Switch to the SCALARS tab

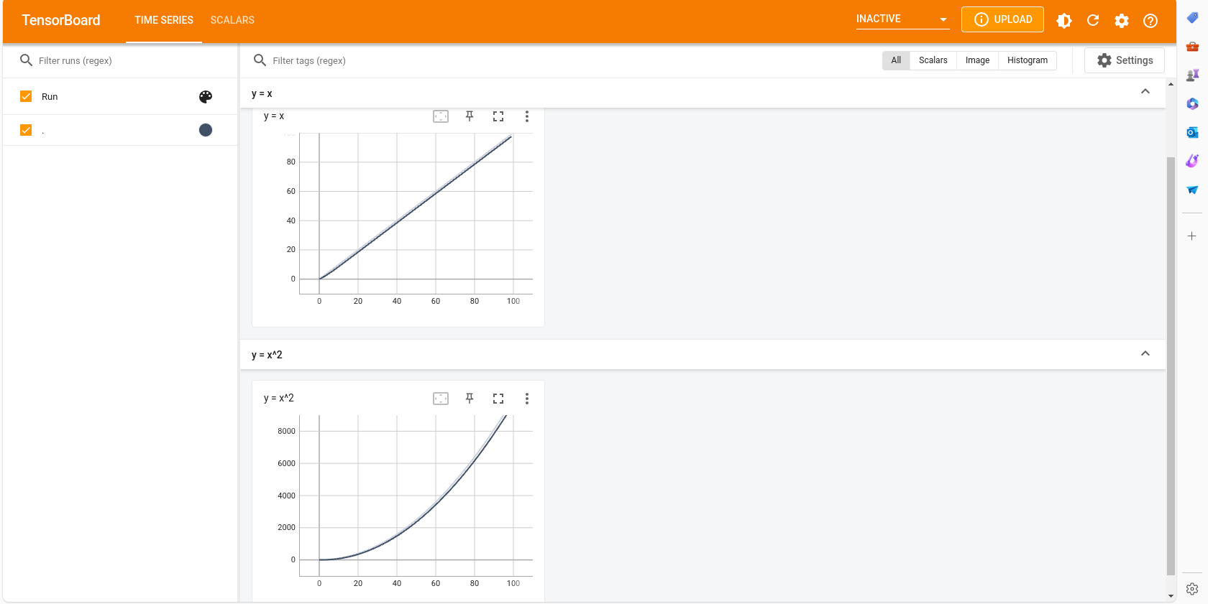232,20
